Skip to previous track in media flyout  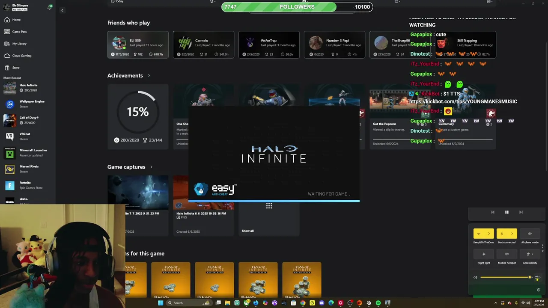(x=492, y=212)
